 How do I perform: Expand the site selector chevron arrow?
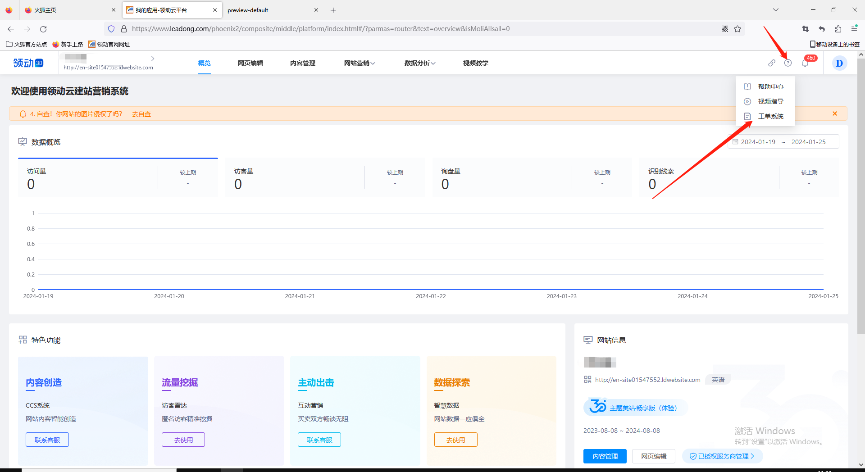click(153, 59)
